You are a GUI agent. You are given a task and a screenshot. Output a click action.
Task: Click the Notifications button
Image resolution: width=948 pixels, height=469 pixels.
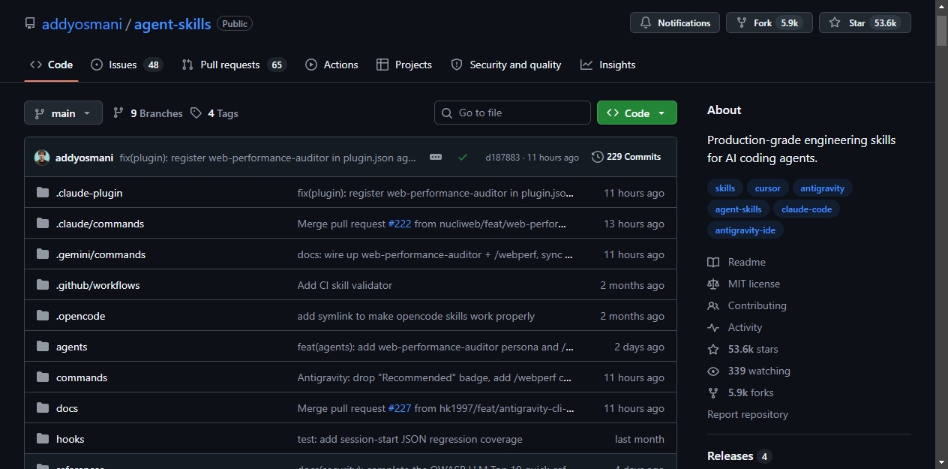coord(675,23)
